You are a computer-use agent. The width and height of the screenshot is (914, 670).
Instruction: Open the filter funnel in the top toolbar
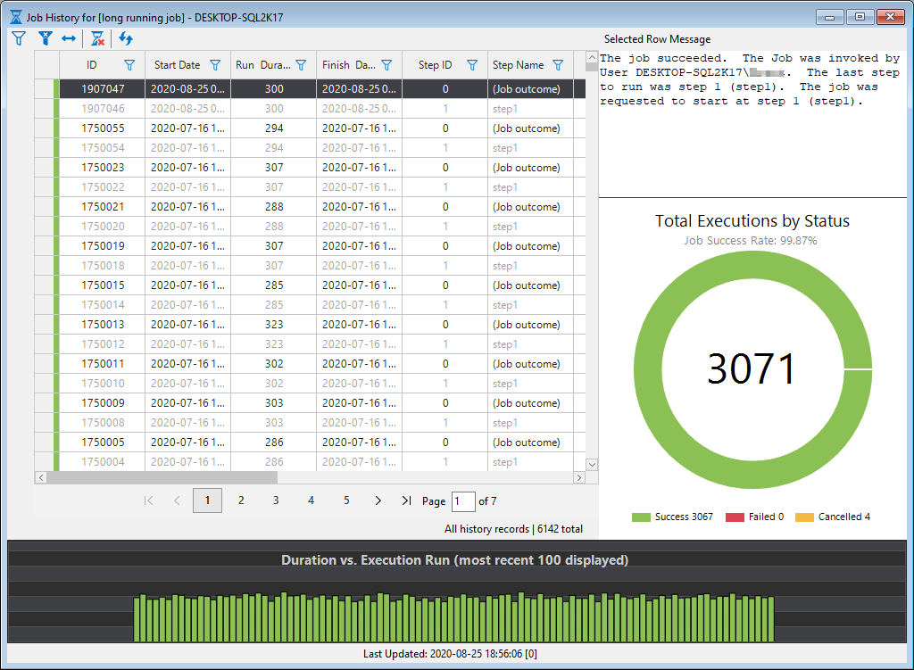(x=19, y=39)
